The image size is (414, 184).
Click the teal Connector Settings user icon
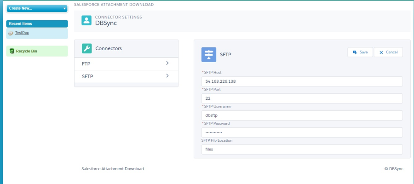coord(86,20)
